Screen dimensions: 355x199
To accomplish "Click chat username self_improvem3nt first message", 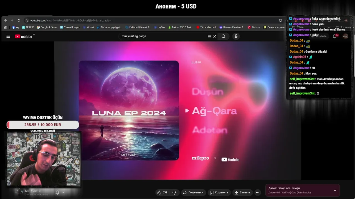I will pos(302,79).
